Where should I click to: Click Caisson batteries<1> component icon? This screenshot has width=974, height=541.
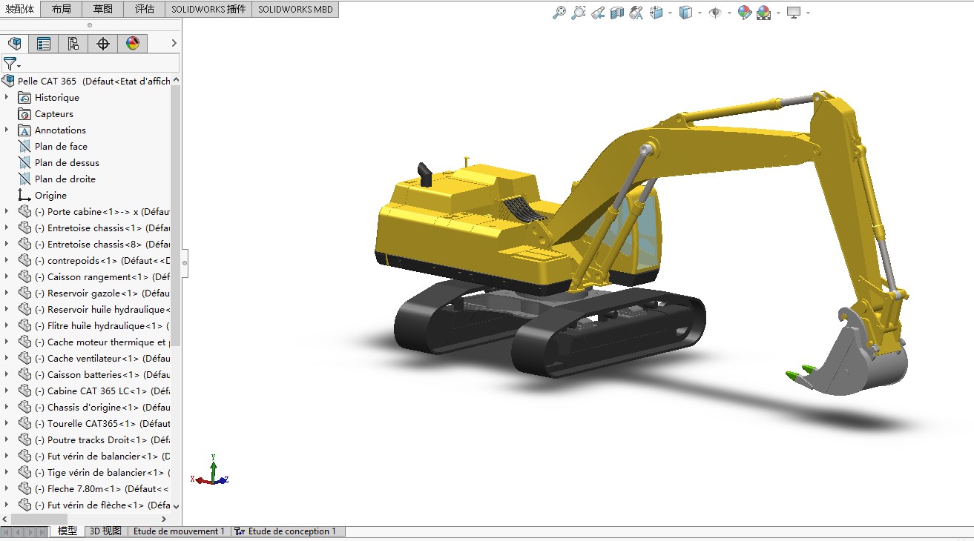pos(24,374)
